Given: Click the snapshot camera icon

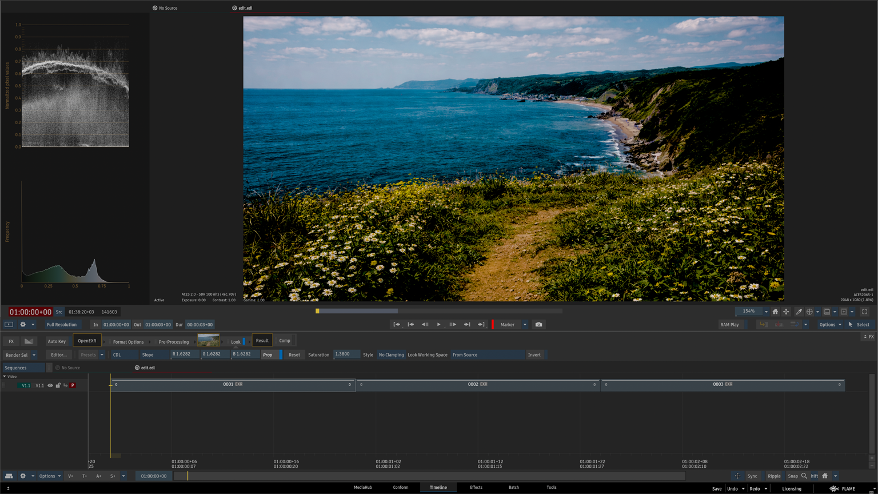Looking at the screenshot, I should point(538,325).
